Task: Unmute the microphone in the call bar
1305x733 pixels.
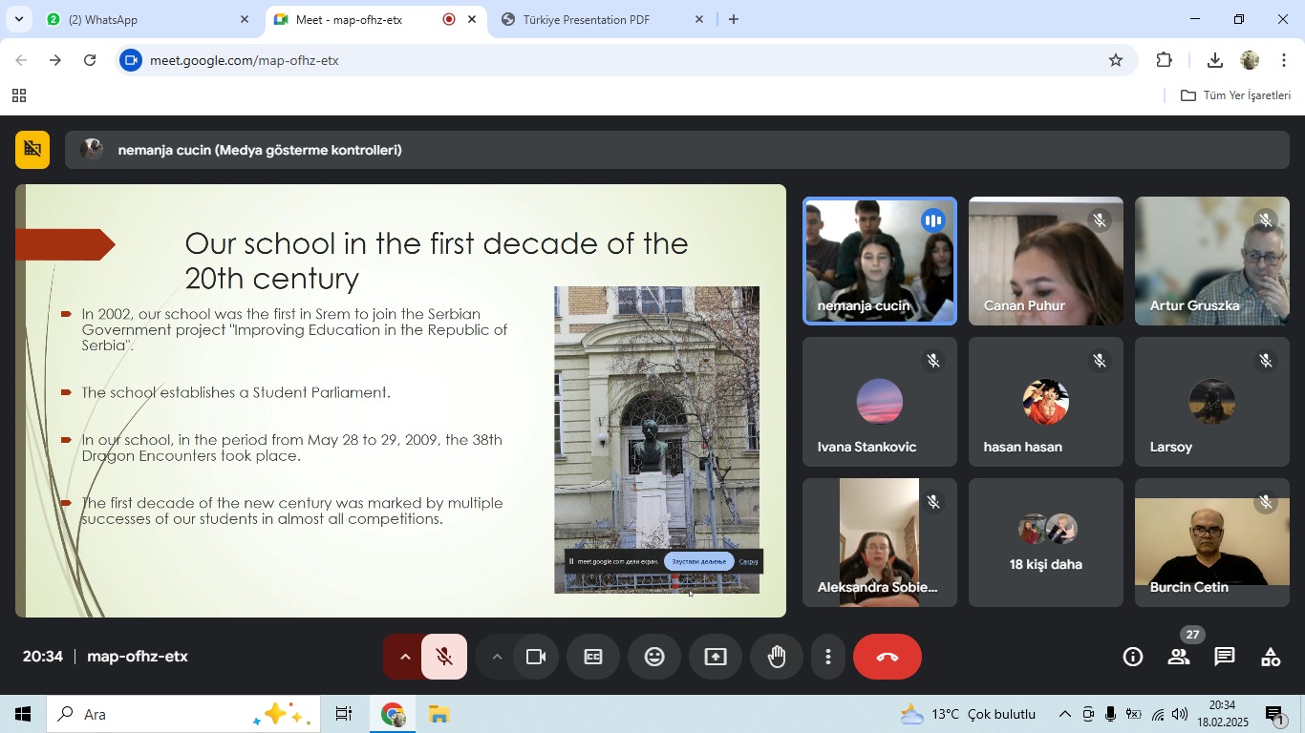Action: (x=443, y=657)
